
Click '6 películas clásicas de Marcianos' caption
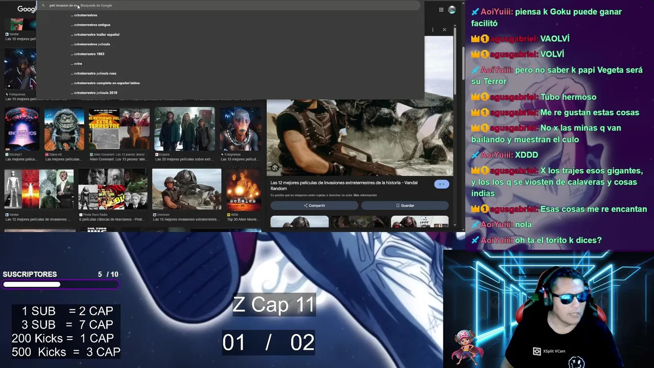[x=113, y=219]
